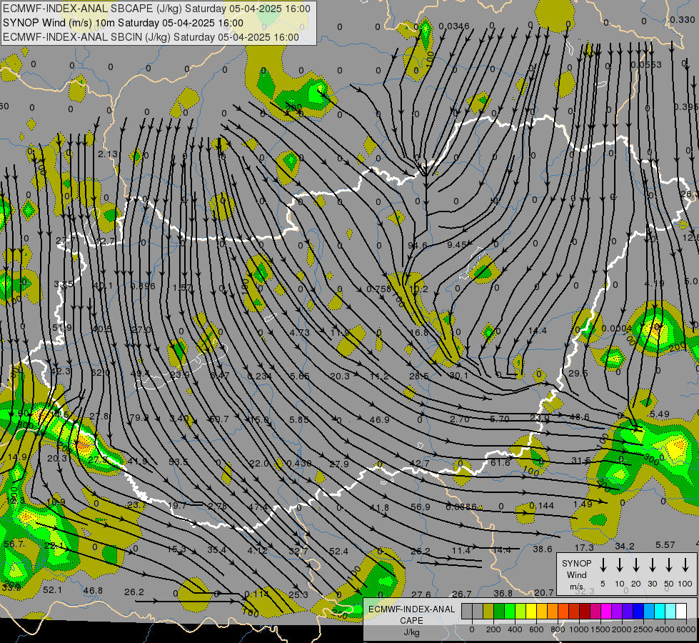Select the yellow CAPE legend swatch

click(531, 612)
